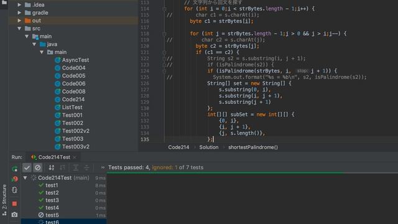The height and width of the screenshot is (224, 398).
Task: Select the blue java source folder icon
Action: pyautogui.click(x=43, y=44)
